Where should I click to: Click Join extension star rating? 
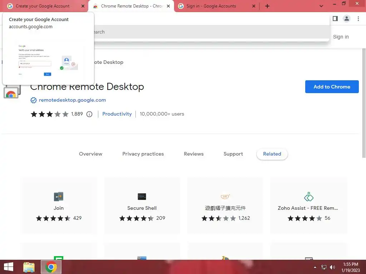pyautogui.click(x=53, y=218)
